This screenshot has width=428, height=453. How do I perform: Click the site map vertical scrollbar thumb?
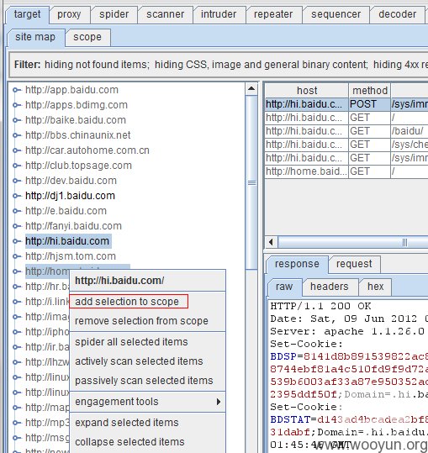point(251,182)
